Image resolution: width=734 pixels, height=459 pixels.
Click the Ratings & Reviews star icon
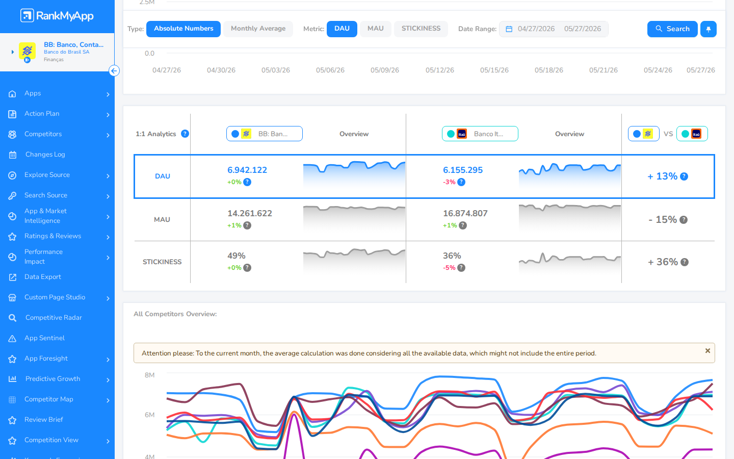tap(12, 237)
